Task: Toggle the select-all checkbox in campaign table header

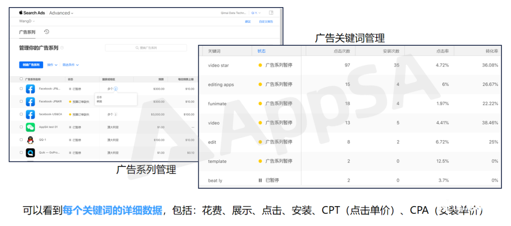Action: pyautogui.click(x=21, y=79)
